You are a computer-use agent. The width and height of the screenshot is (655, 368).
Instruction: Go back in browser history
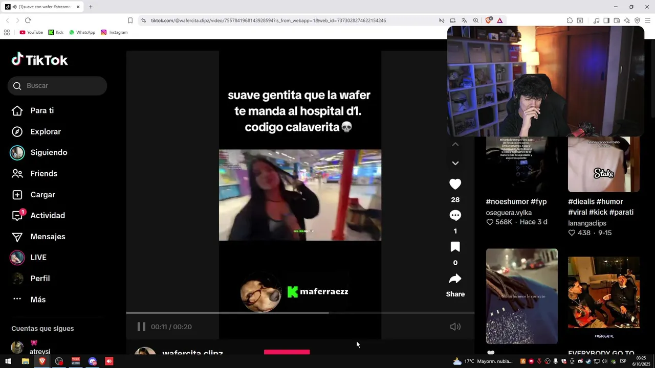pos(7,20)
